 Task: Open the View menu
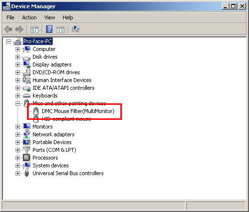click(50, 17)
